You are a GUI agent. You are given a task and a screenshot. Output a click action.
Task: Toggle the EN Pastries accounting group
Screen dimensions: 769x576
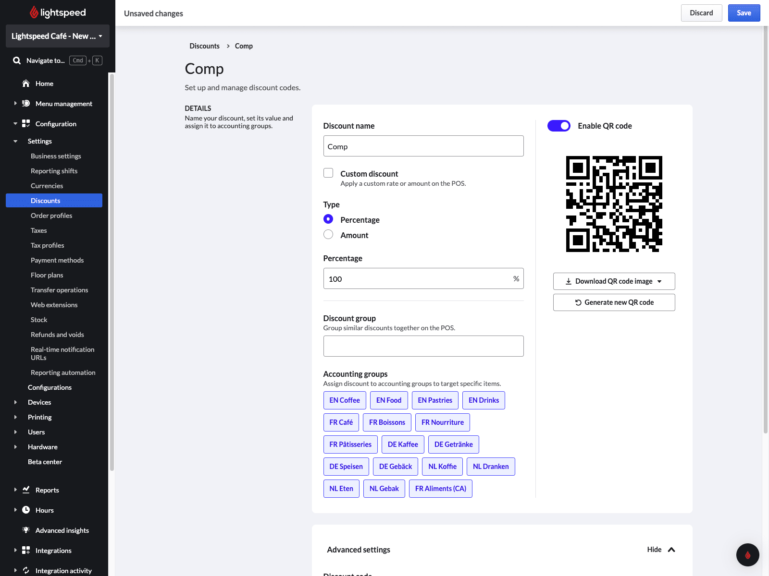click(x=435, y=400)
